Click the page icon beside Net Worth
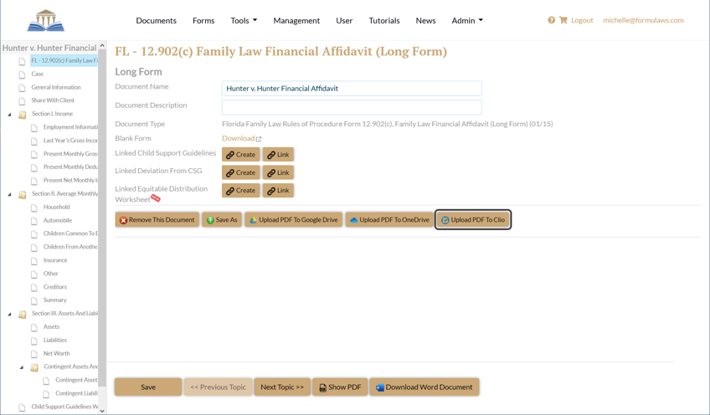The height and width of the screenshot is (415, 710). tap(34, 354)
